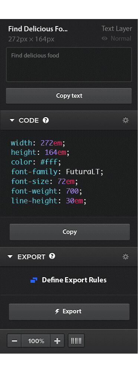Toggle the layer visibility eye icon
The width and height of the screenshot is (138, 373).
coord(105,38)
